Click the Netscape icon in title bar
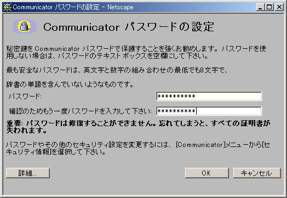The image size is (287, 198). pos(7,7)
